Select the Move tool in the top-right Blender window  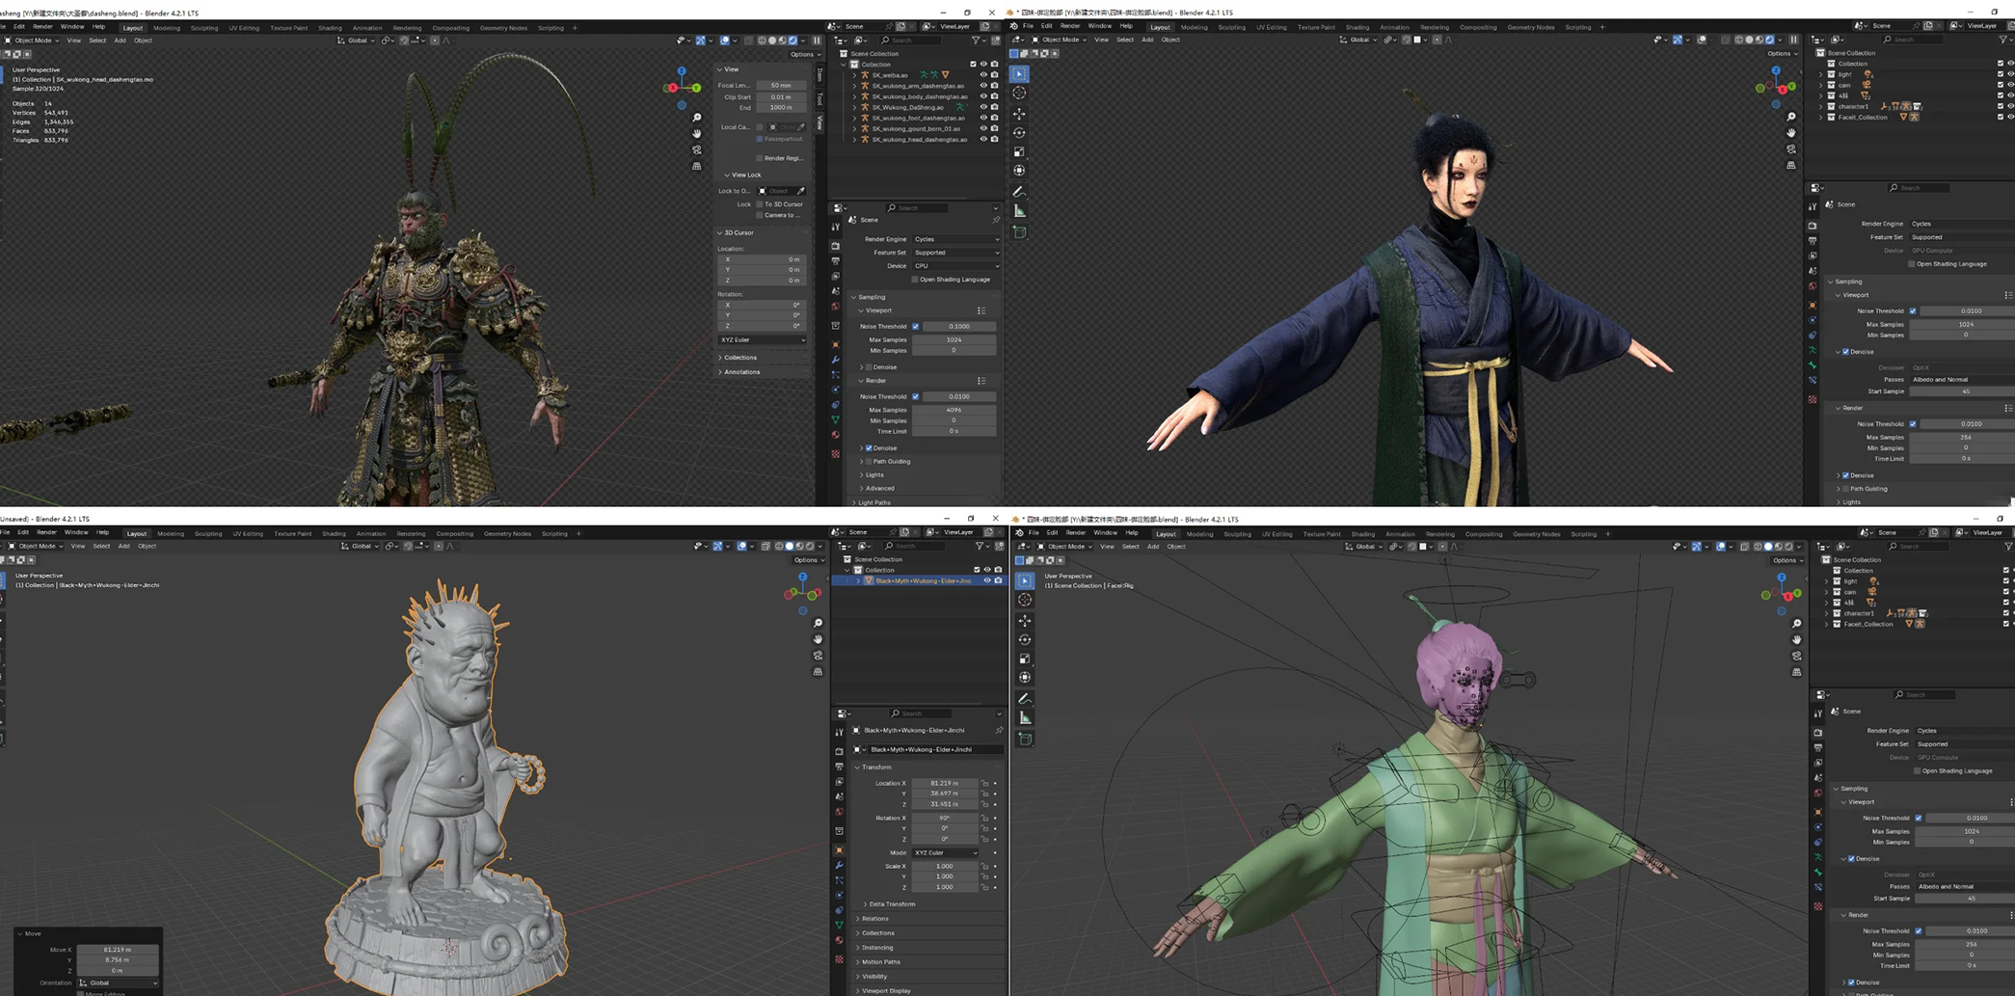1019,114
